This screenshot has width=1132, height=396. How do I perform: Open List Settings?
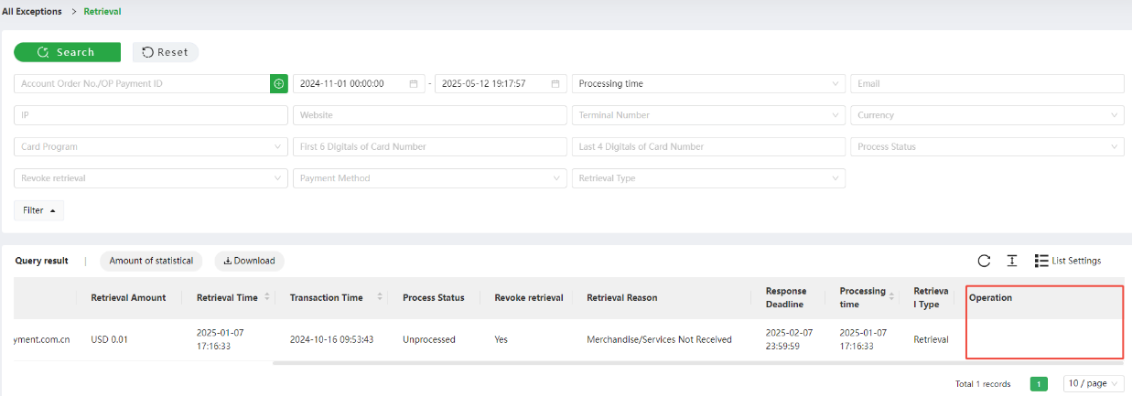(1068, 261)
